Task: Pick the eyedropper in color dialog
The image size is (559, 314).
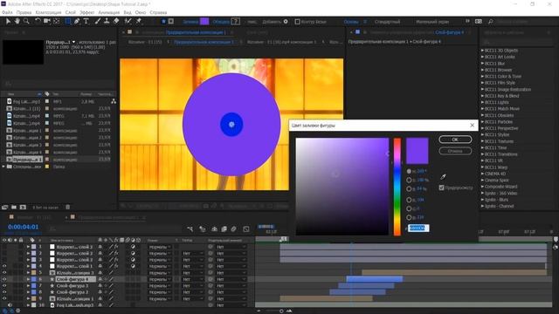Action: coord(444,176)
